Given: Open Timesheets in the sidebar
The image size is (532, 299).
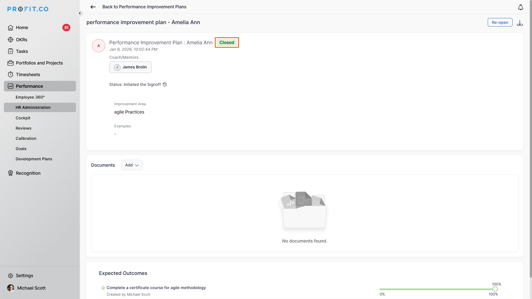Looking at the screenshot, I should (x=28, y=74).
